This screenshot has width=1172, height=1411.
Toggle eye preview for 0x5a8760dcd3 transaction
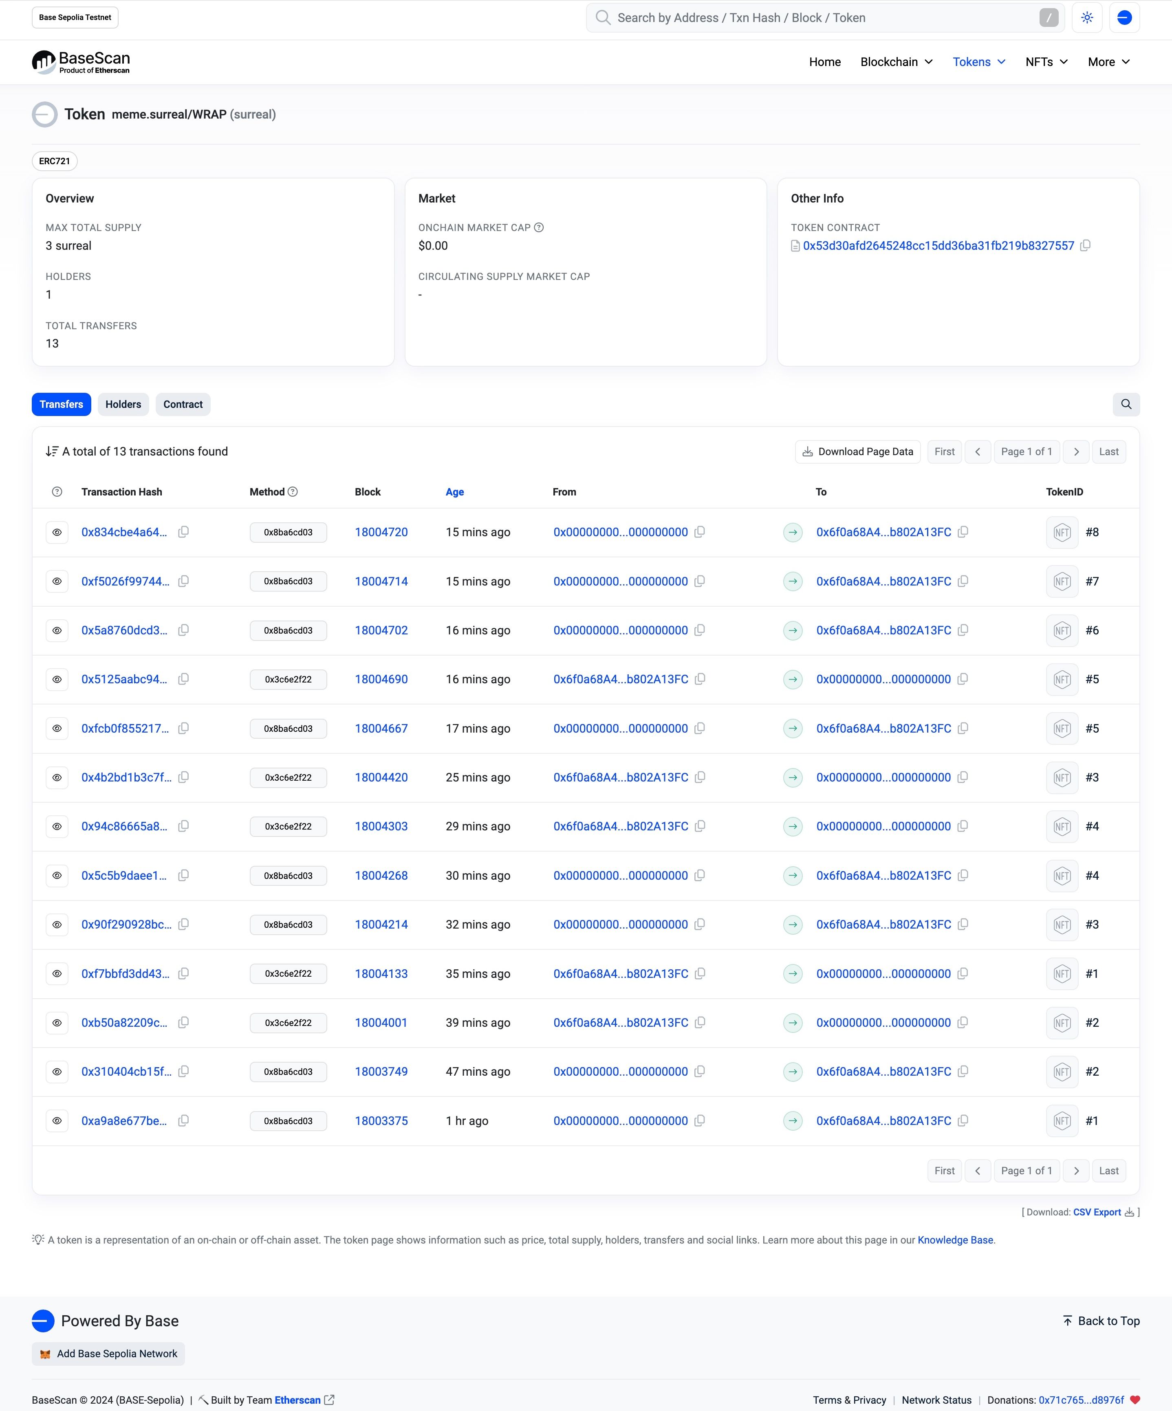57,630
